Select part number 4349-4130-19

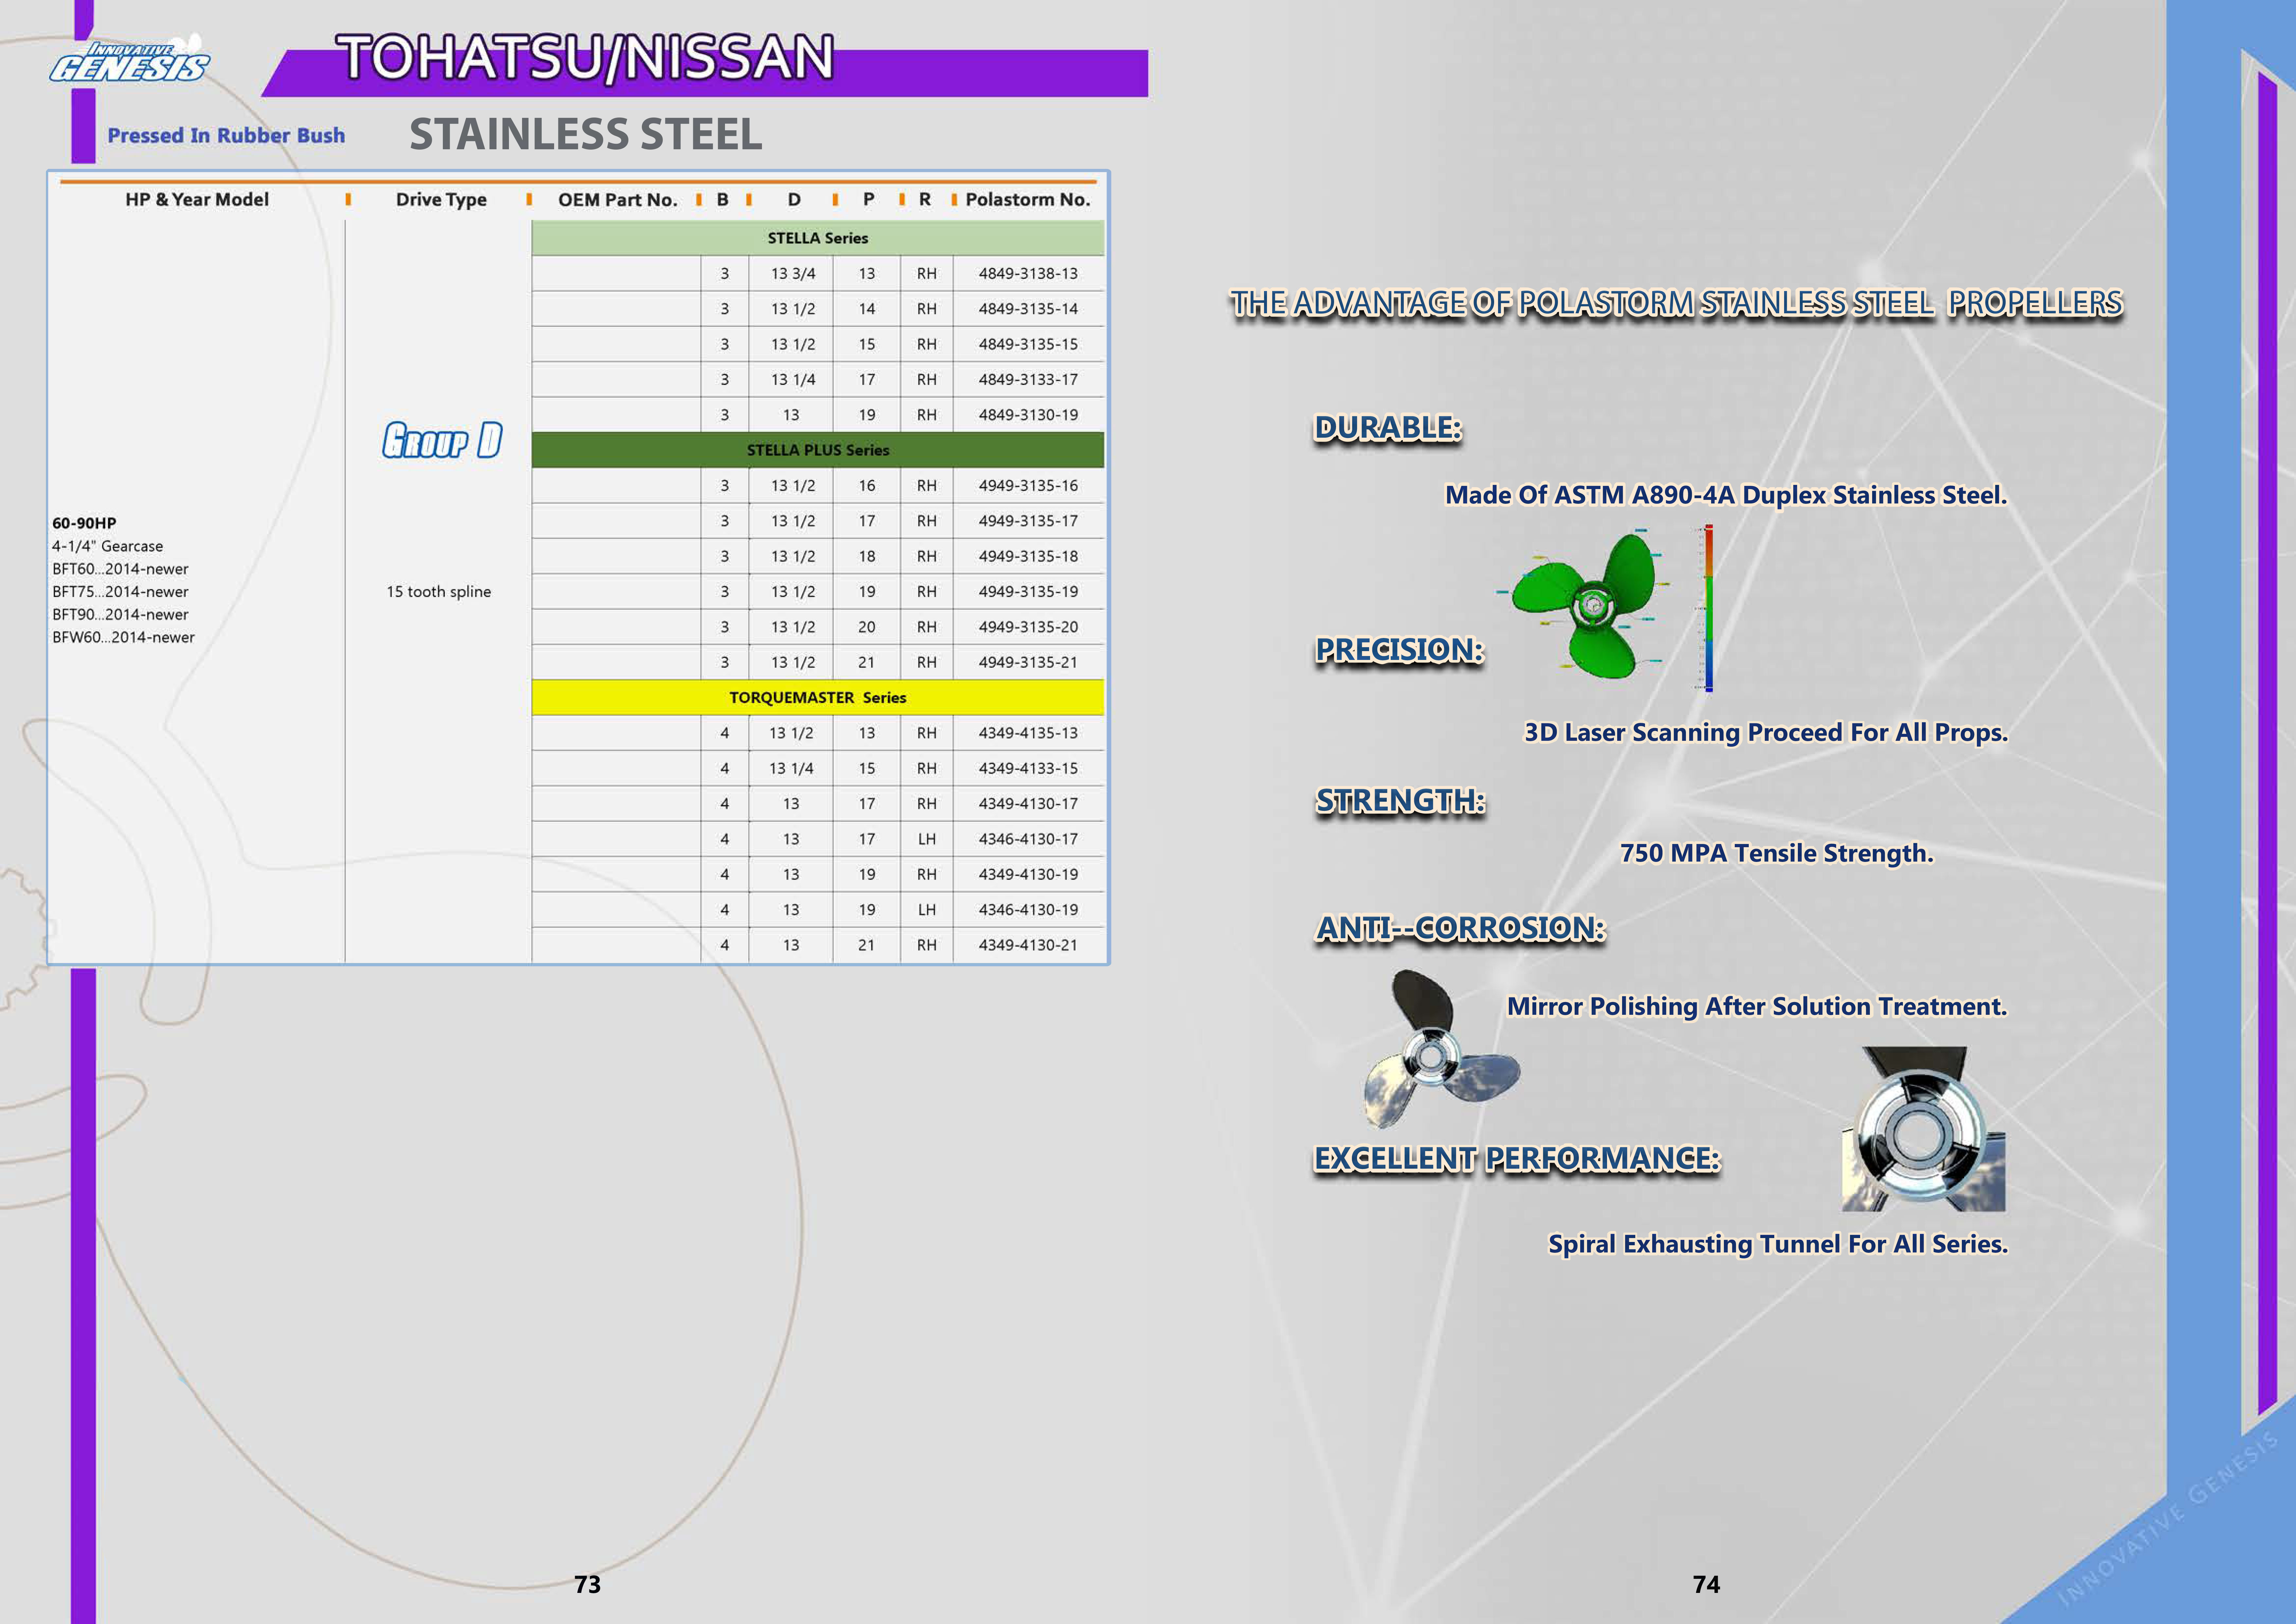pos(1028,874)
